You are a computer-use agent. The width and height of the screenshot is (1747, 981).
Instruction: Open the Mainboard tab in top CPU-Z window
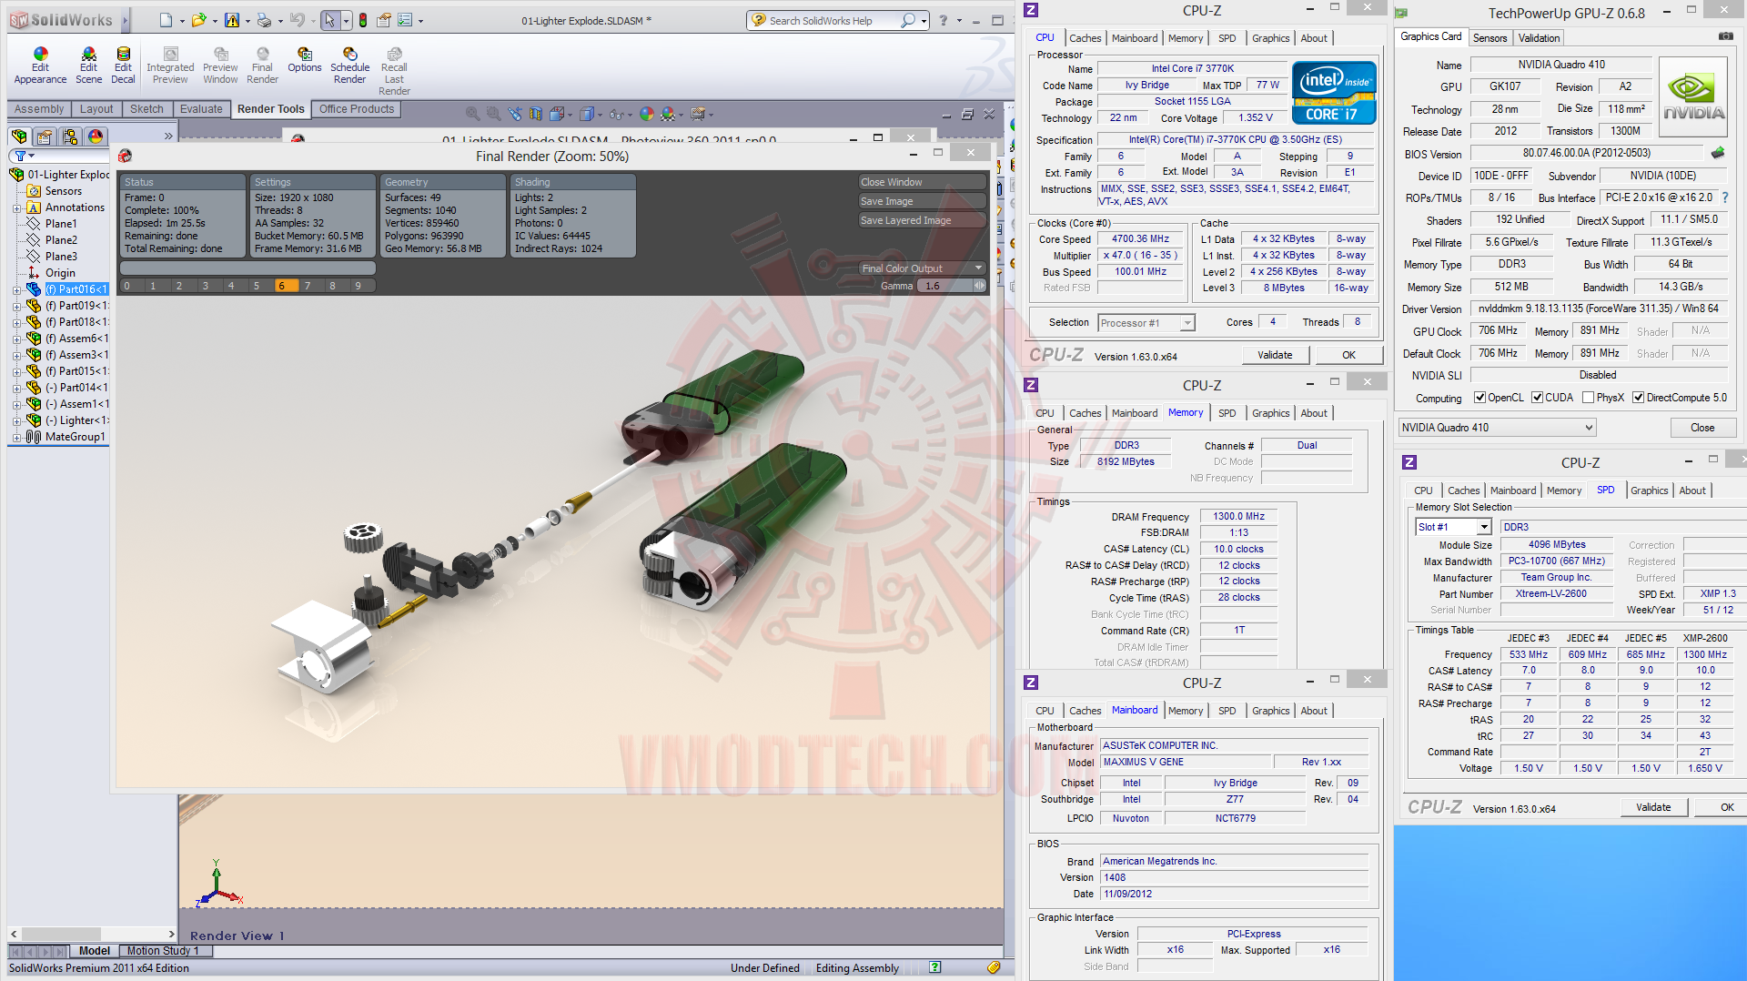1135,38
